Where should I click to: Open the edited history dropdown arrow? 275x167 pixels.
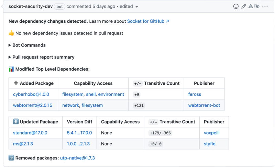coord(137,7)
